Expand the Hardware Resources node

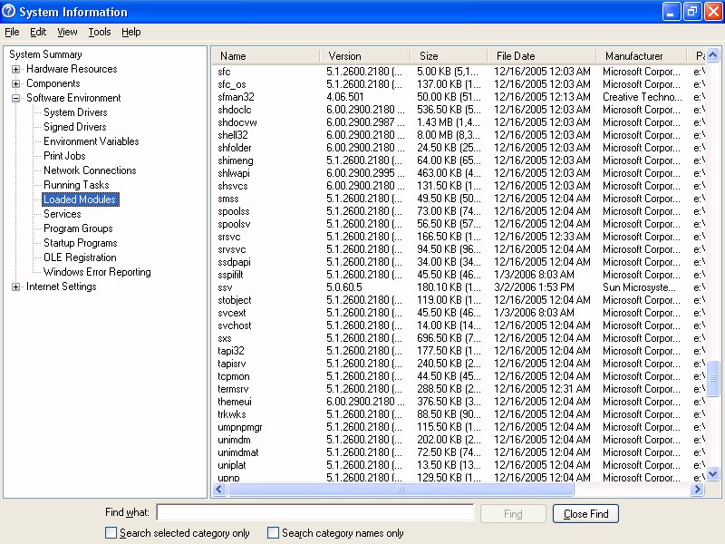[16, 69]
